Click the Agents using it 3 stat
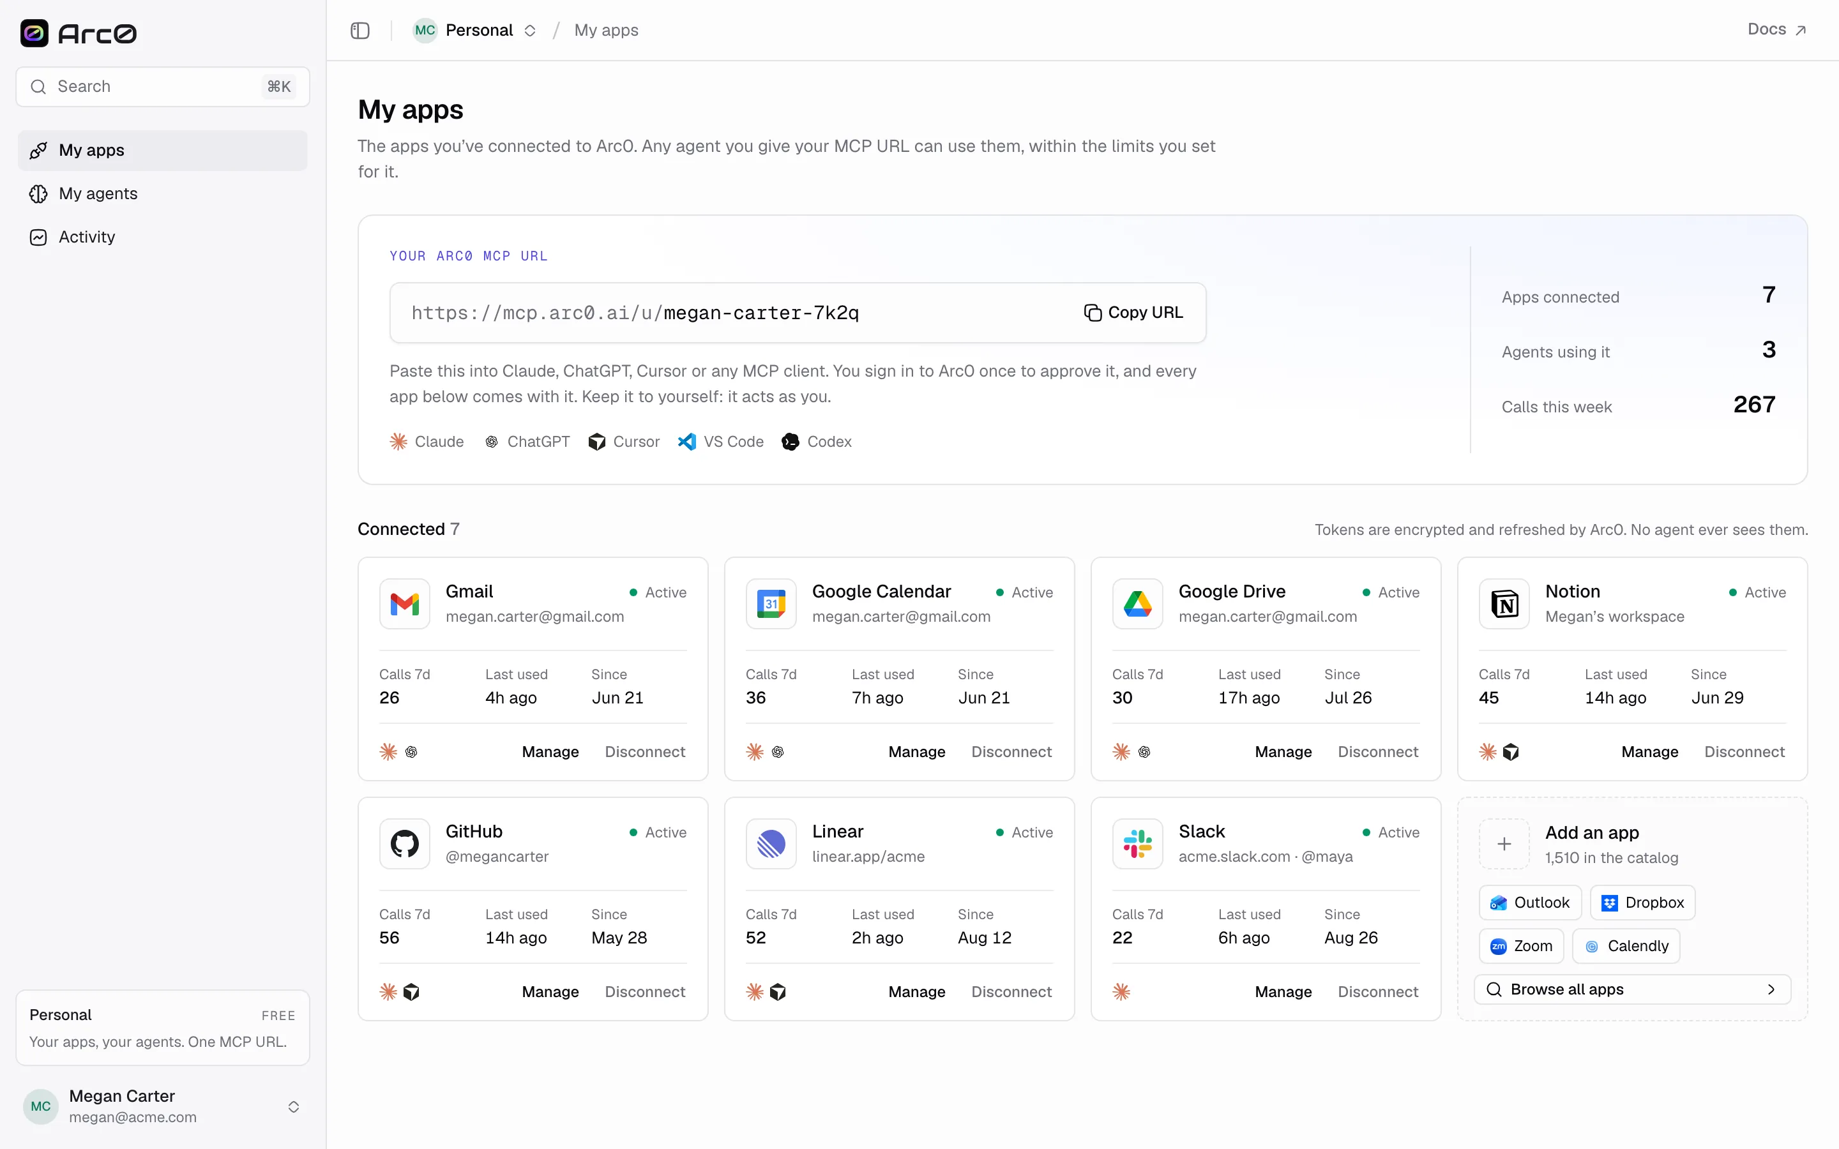 point(1638,351)
